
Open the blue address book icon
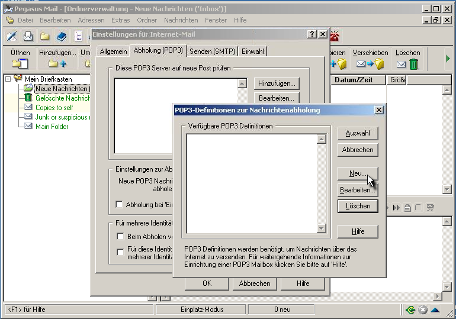point(62,37)
